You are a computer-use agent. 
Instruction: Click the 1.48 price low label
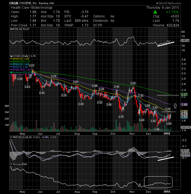(x=157, y=129)
